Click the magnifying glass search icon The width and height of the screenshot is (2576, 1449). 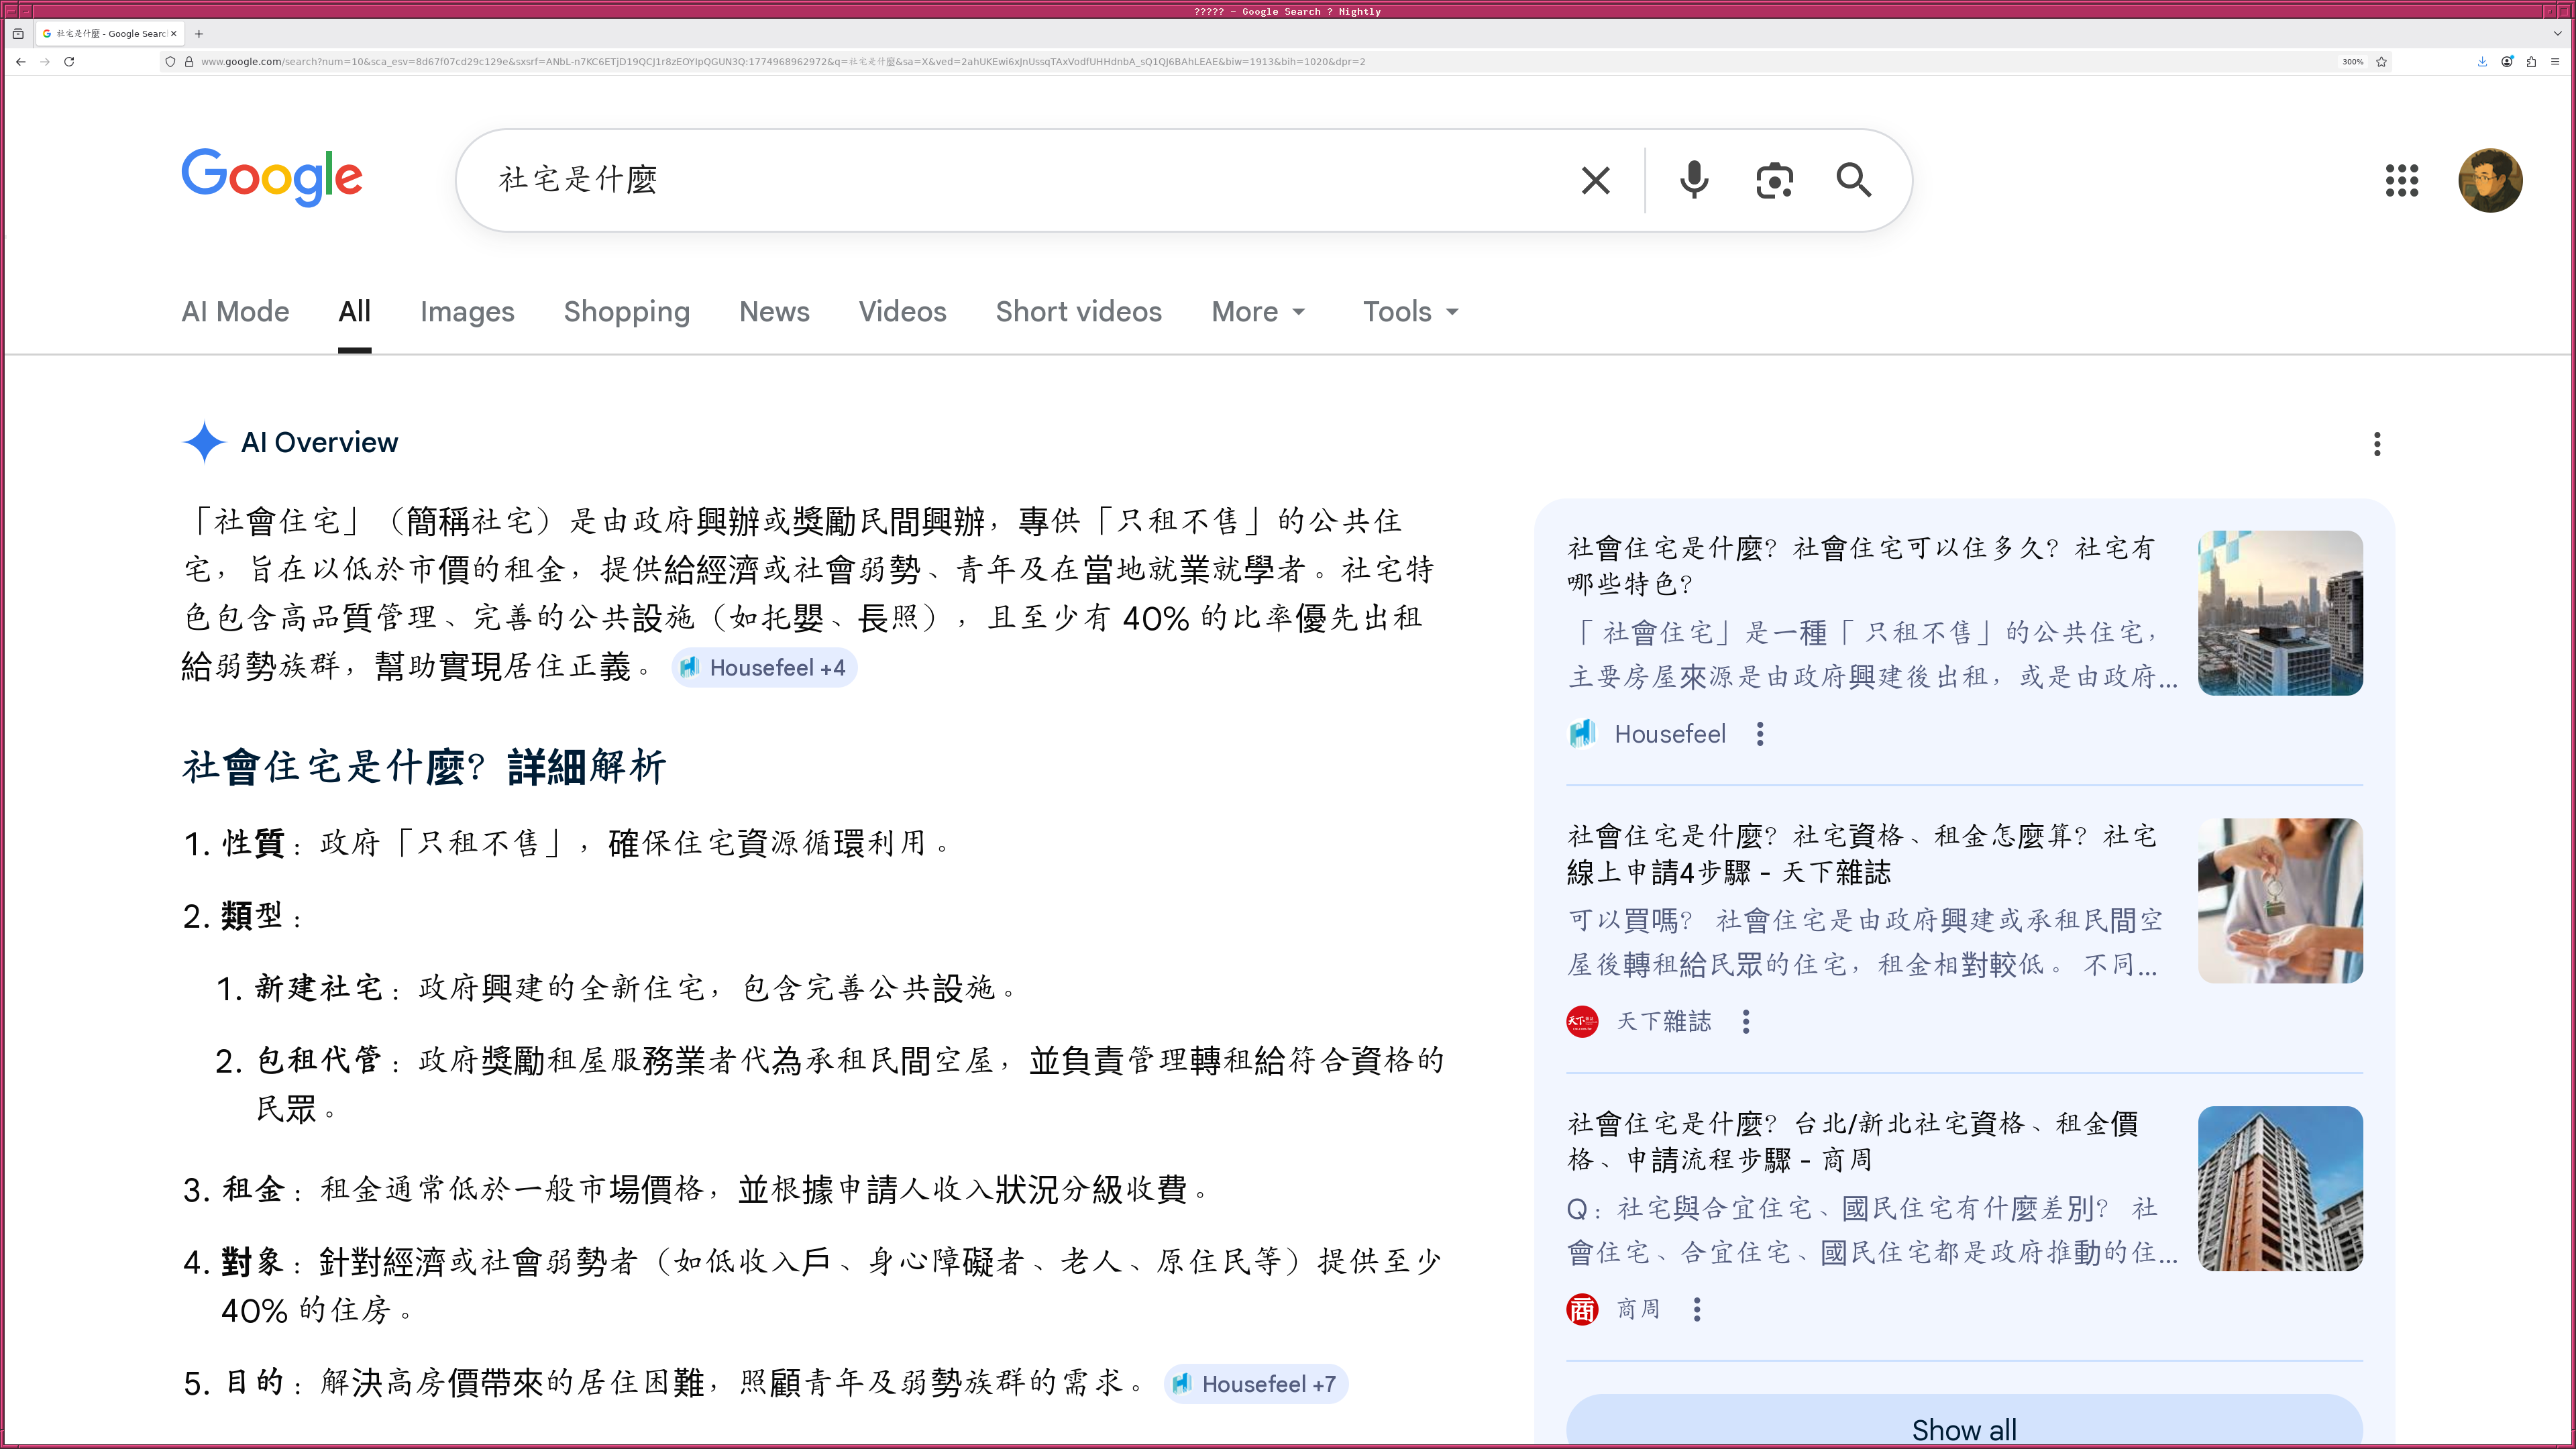pyautogui.click(x=1854, y=180)
